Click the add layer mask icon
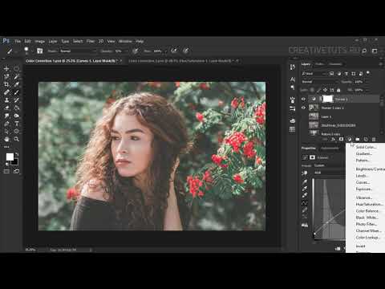The image size is (385, 289). coord(341,140)
